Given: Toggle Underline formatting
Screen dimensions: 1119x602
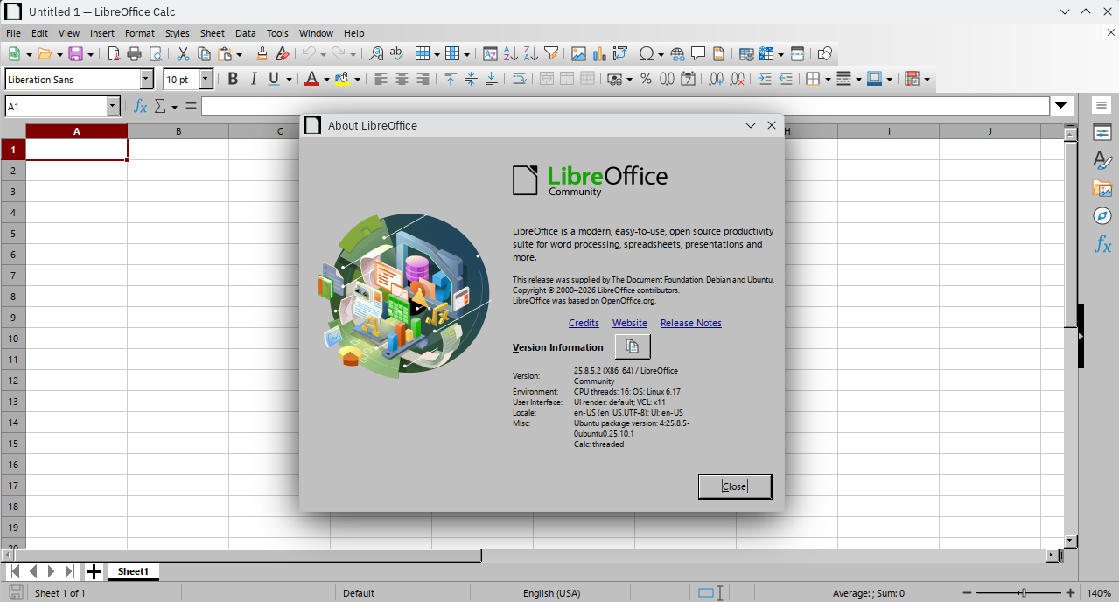Looking at the screenshot, I should (x=274, y=79).
